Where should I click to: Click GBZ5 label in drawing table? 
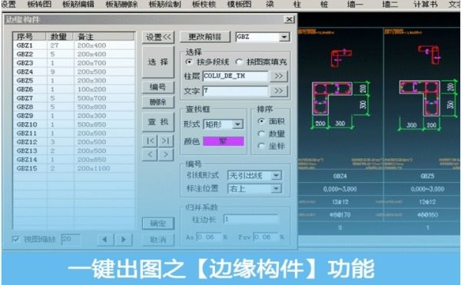point(427,176)
